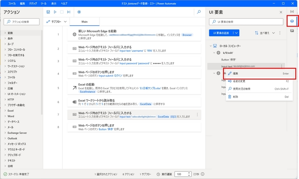The width and height of the screenshot is (299, 179).
Task: Open the ファイル menu
Action: [x=12, y=3]
